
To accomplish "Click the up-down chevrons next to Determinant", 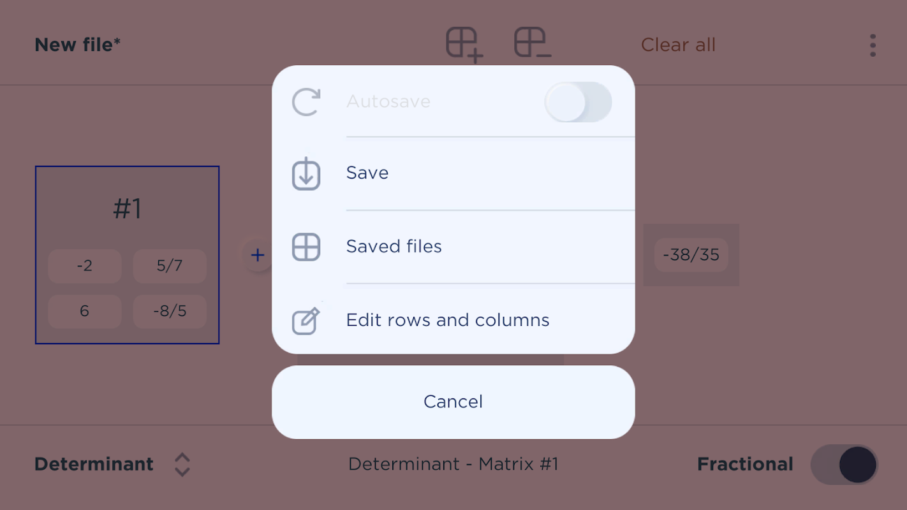I will coord(182,465).
